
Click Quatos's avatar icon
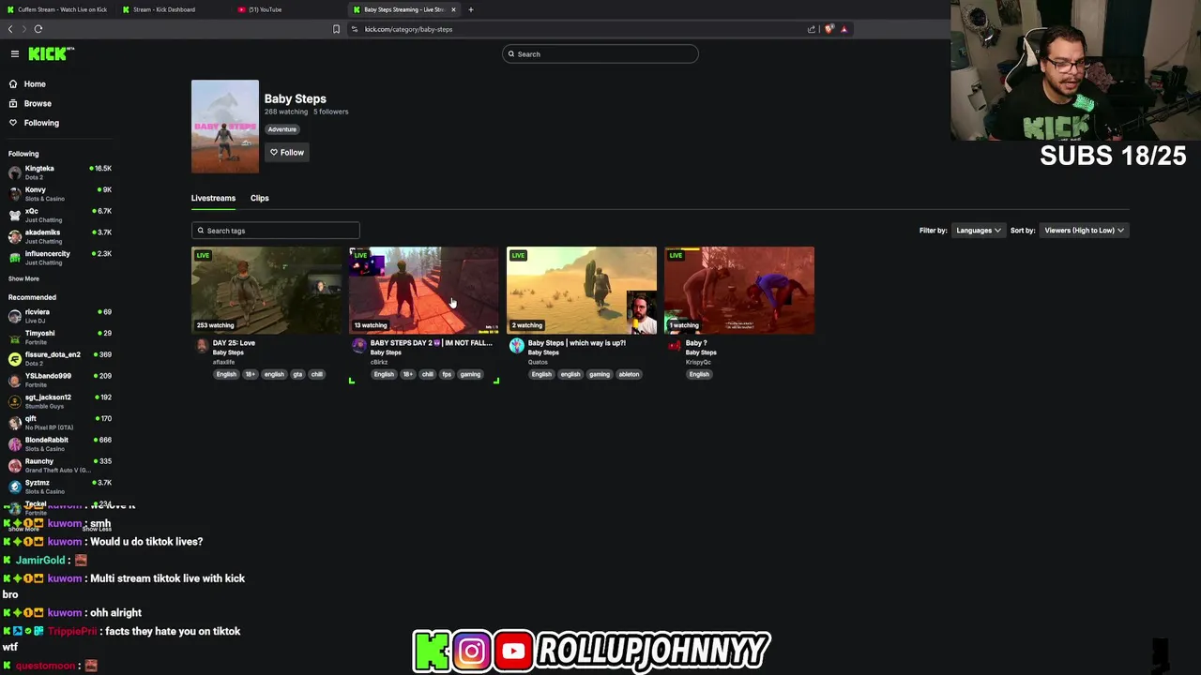point(516,346)
